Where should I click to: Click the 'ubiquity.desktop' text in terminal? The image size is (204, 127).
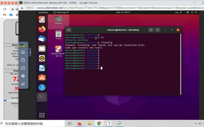coord(76,40)
